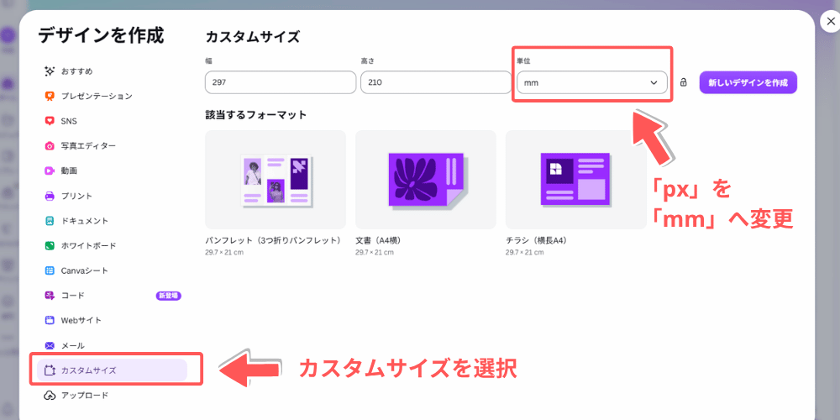
Task: Click the 新登場 badge beside コード
Action: tap(168, 296)
